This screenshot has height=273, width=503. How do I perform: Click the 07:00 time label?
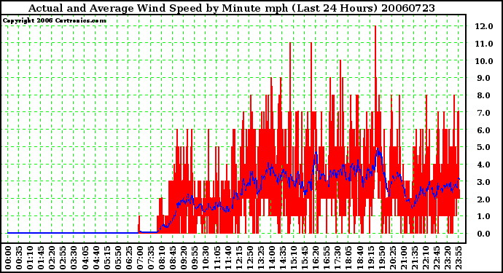(139, 258)
